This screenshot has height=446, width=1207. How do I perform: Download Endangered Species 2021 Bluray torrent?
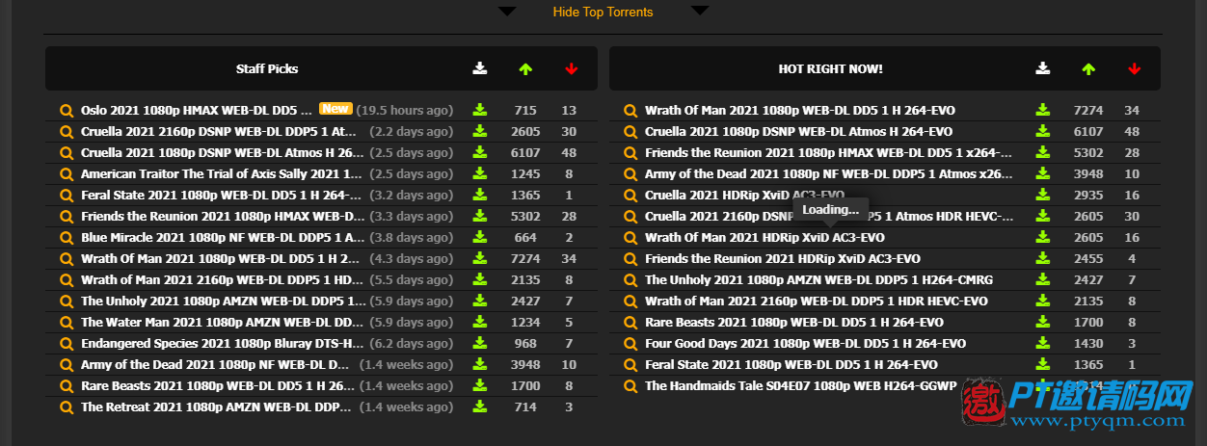click(x=480, y=343)
